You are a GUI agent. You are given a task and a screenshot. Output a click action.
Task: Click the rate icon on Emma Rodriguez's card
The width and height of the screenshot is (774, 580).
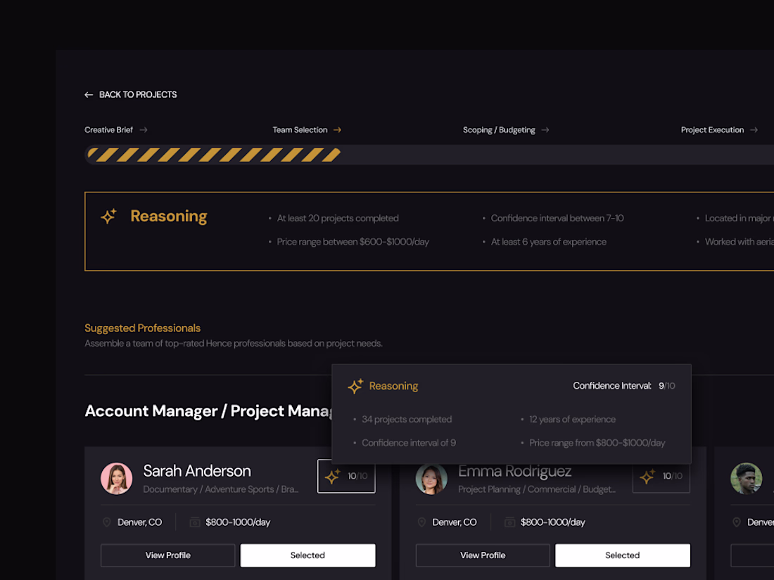tap(510, 522)
